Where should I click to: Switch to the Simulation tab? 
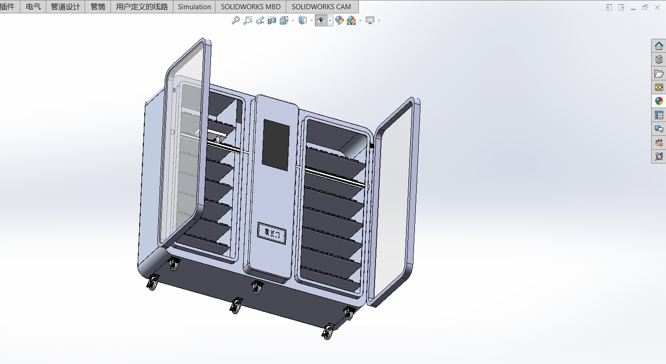(x=194, y=7)
